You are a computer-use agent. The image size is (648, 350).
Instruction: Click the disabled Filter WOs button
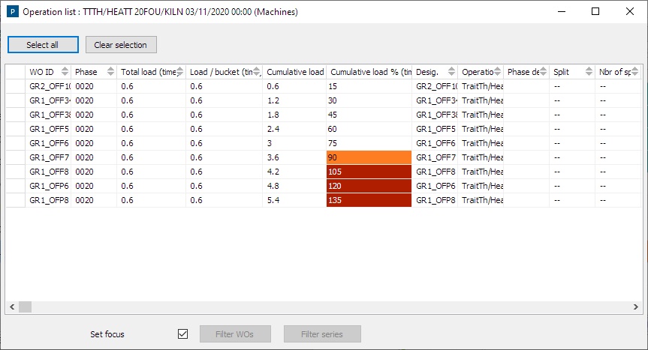(235, 334)
